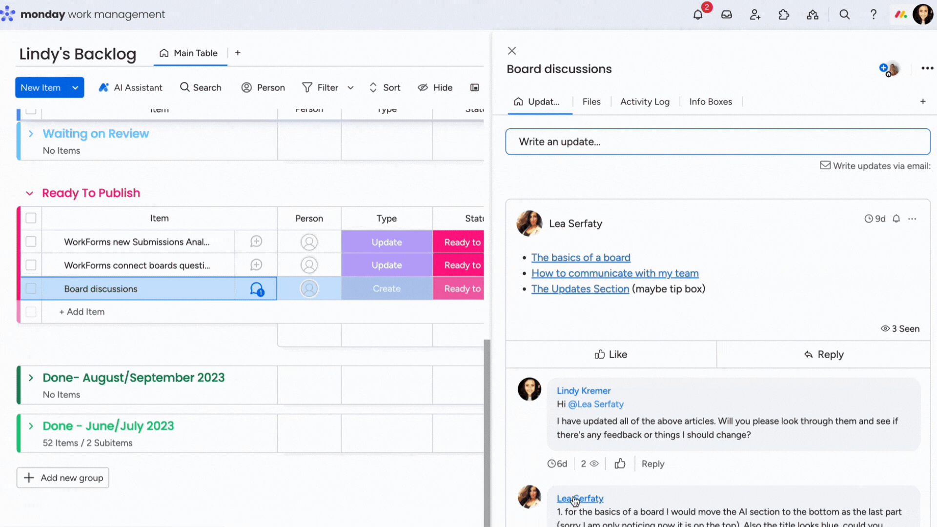Assign person to WorkForms new Submissions item
This screenshot has width=937, height=527.
click(x=309, y=242)
